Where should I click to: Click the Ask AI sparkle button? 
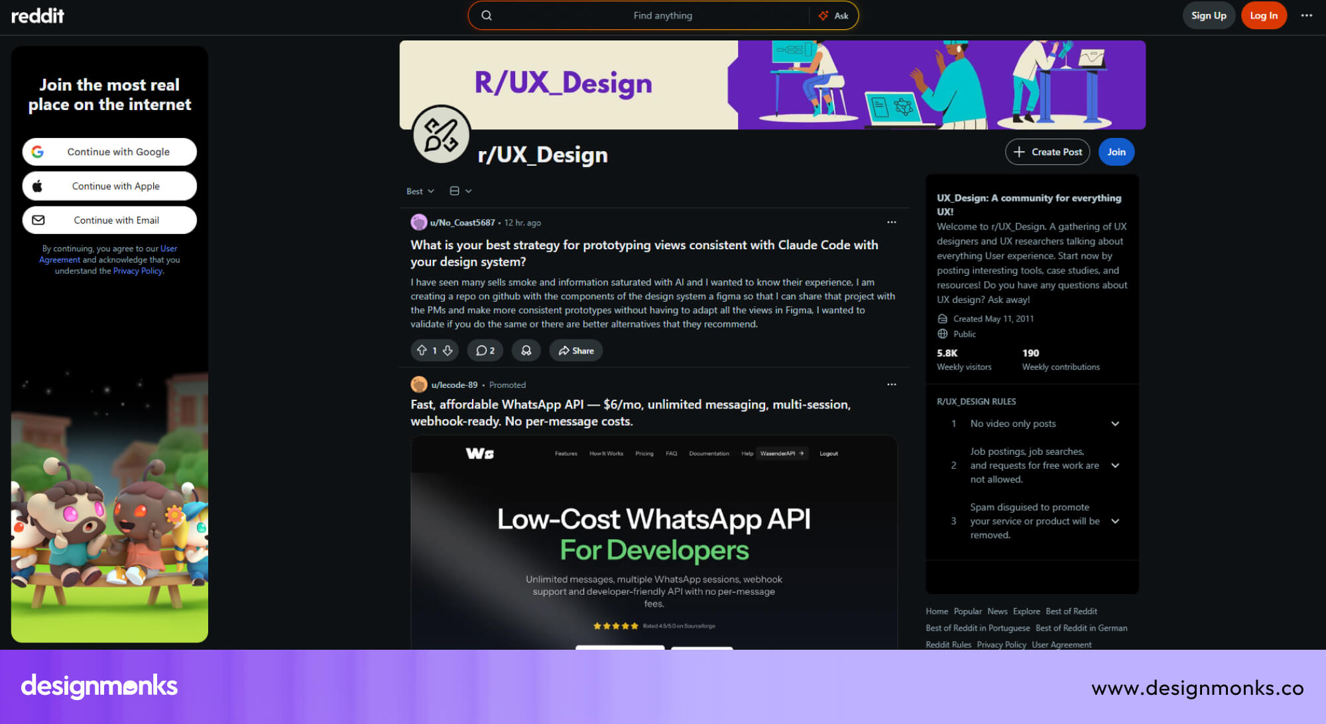tap(833, 15)
